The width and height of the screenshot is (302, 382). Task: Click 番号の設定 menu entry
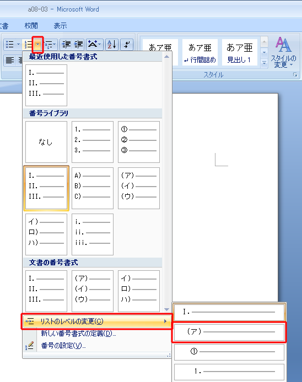[63, 346]
